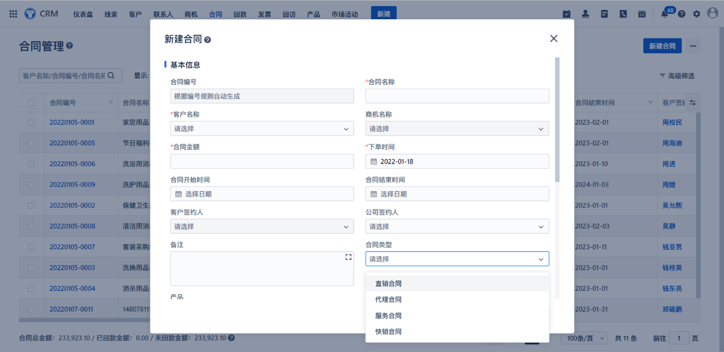This screenshot has height=352, width=724.
Task: Focus the 合同金额 input field
Action: tap(262, 162)
